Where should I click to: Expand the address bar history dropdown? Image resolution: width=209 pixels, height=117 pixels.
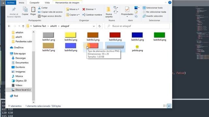(94, 26)
